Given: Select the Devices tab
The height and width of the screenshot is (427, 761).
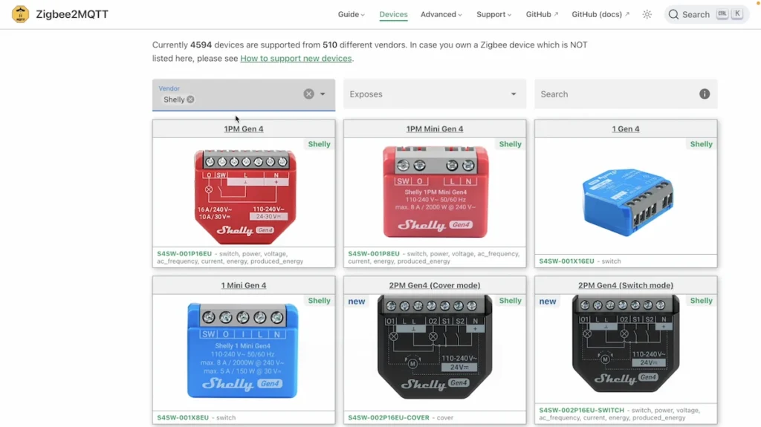Looking at the screenshot, I should (393, 14).
